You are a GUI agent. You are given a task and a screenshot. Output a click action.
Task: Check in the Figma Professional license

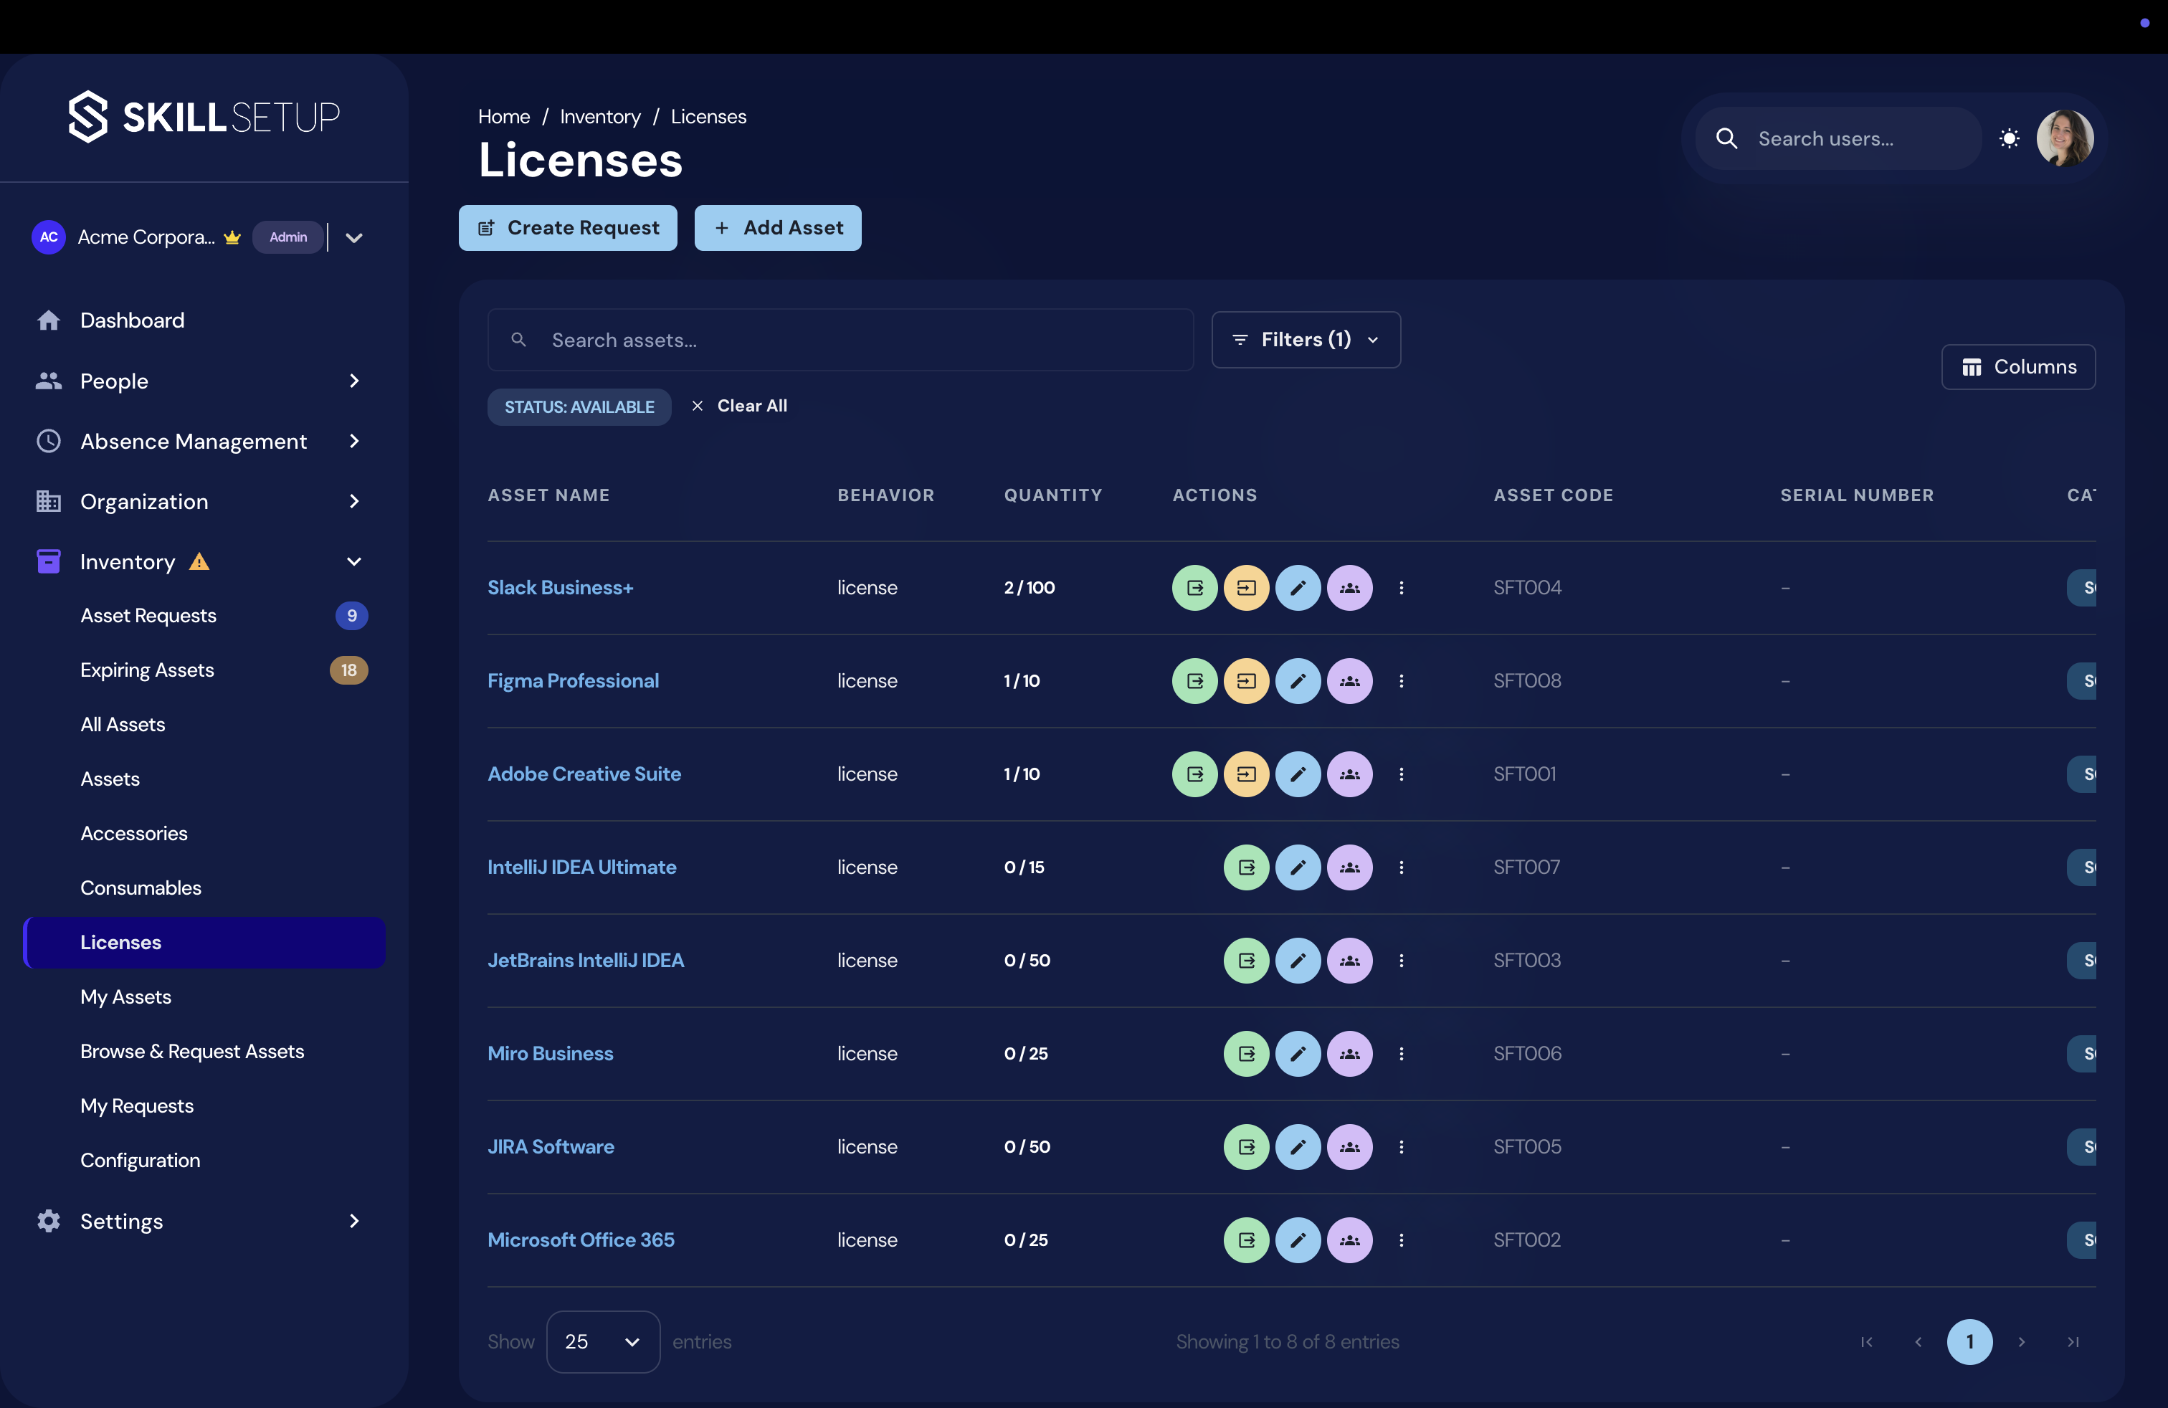(1247, 680)
